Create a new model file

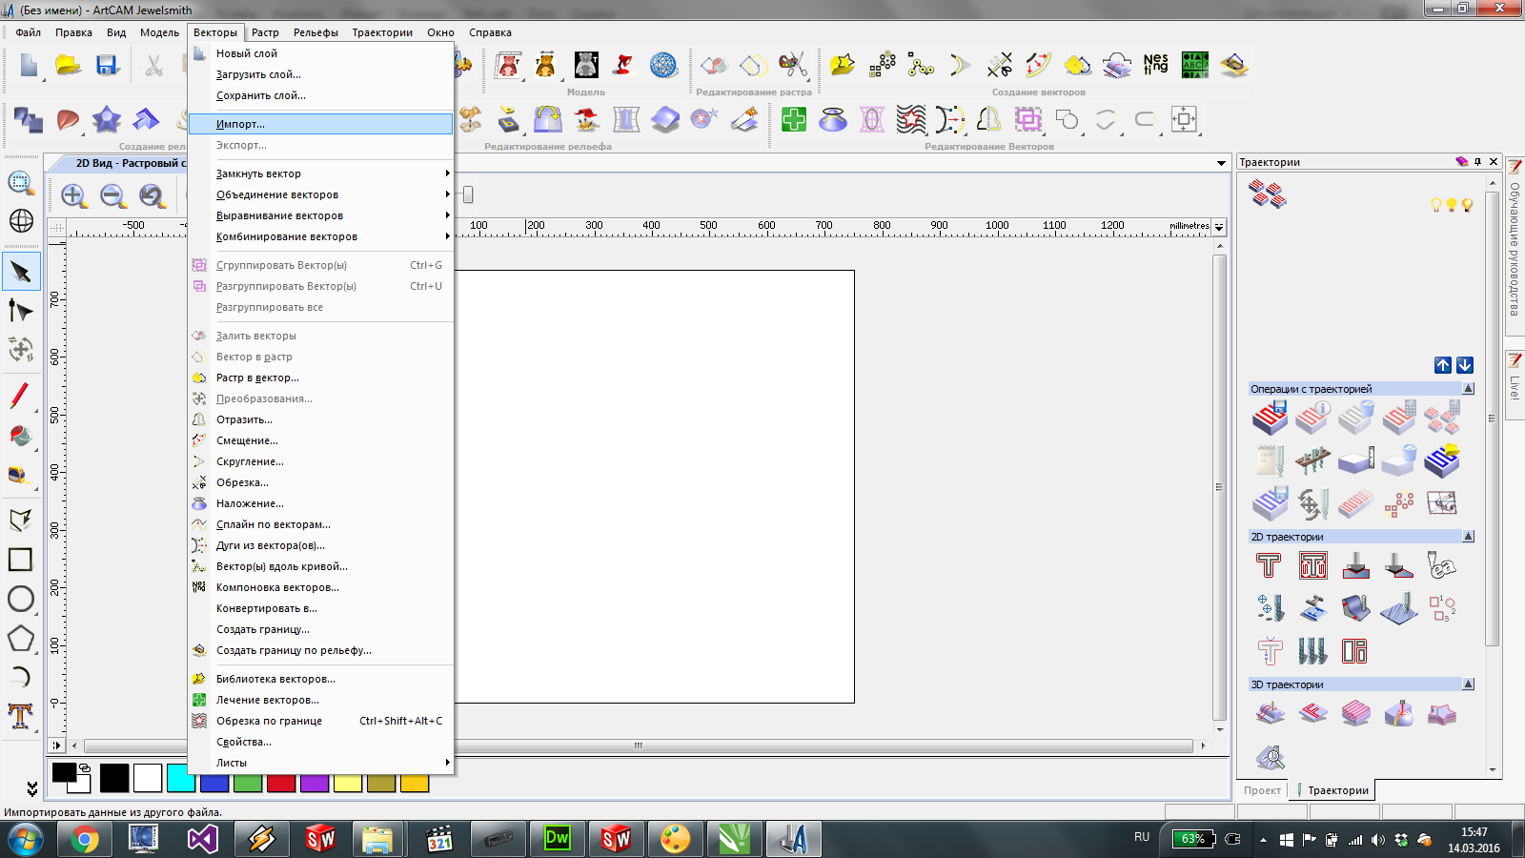coord(29,65)
